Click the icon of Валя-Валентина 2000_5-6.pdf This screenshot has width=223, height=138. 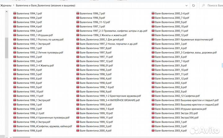click(153, 14)
